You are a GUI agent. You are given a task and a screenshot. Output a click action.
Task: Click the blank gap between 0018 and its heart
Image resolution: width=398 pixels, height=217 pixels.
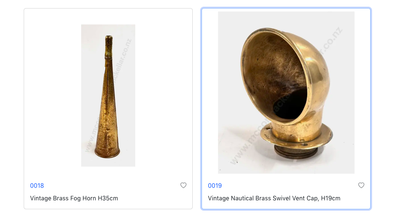coord(111,186)
